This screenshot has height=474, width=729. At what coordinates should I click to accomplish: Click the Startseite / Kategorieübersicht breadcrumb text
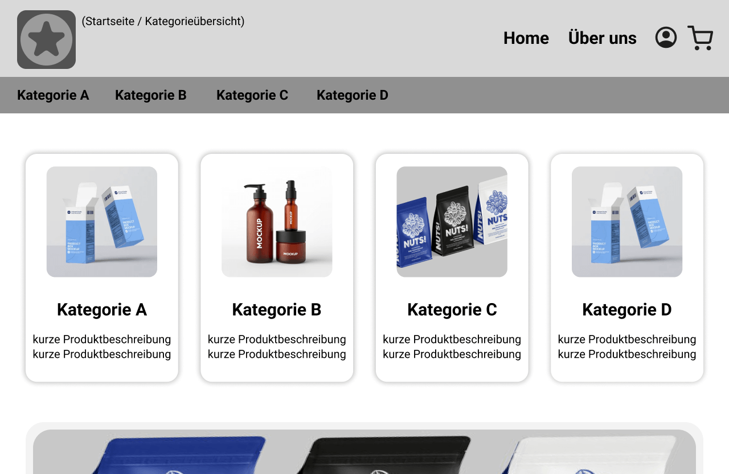163,22
